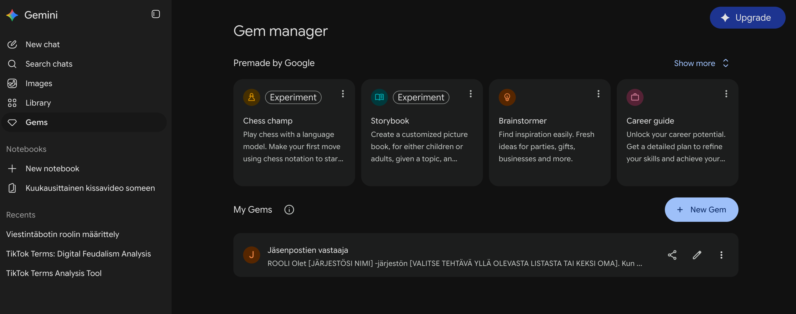Viewport: 796px width, 314px height.
Task: Open Career guide three-dot options menu
Action: (726, 94)
